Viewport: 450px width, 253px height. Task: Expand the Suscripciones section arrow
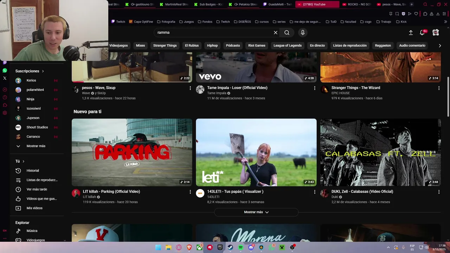tap(43, 71)
